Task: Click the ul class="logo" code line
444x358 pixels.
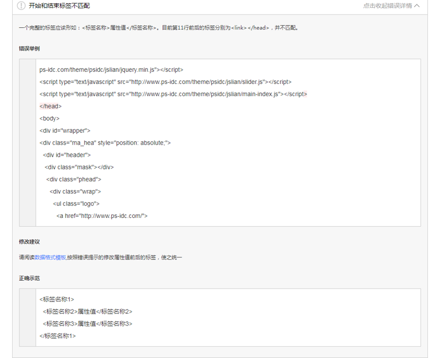Action: click(x=76, y=203)
